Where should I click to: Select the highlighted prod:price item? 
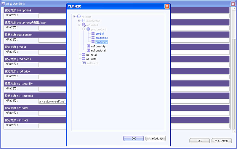102,42
